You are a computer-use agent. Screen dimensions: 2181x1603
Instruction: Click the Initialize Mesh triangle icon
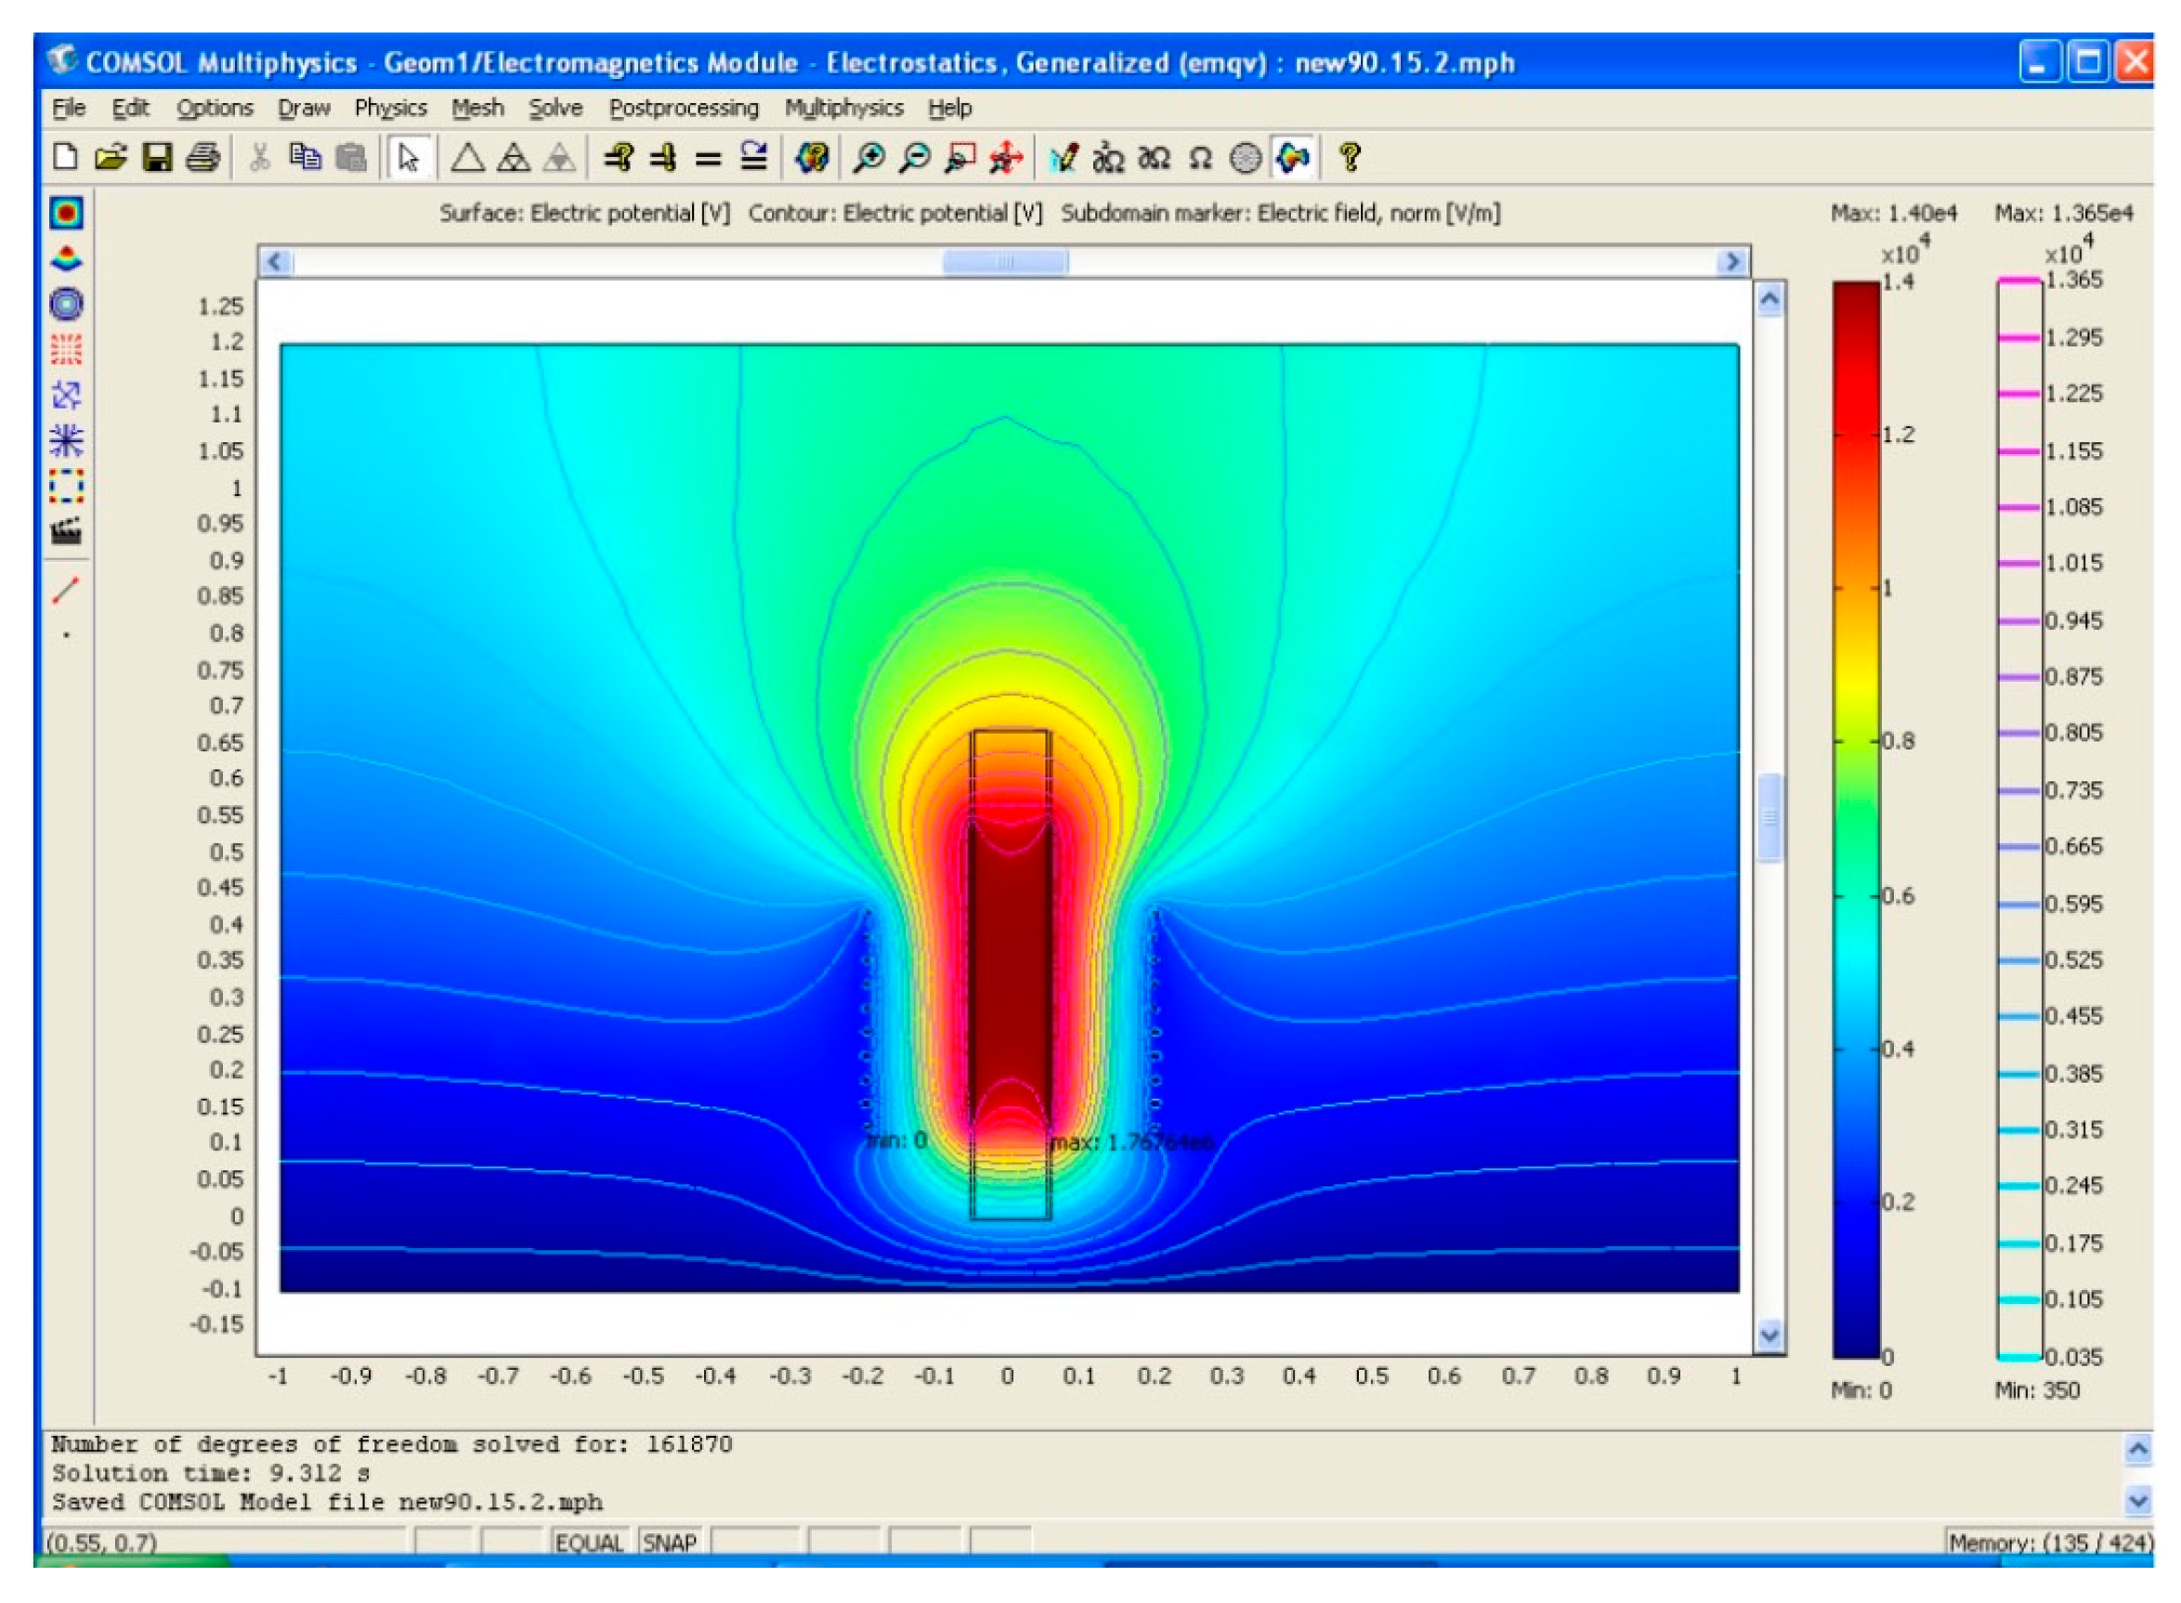coord(467,157)
